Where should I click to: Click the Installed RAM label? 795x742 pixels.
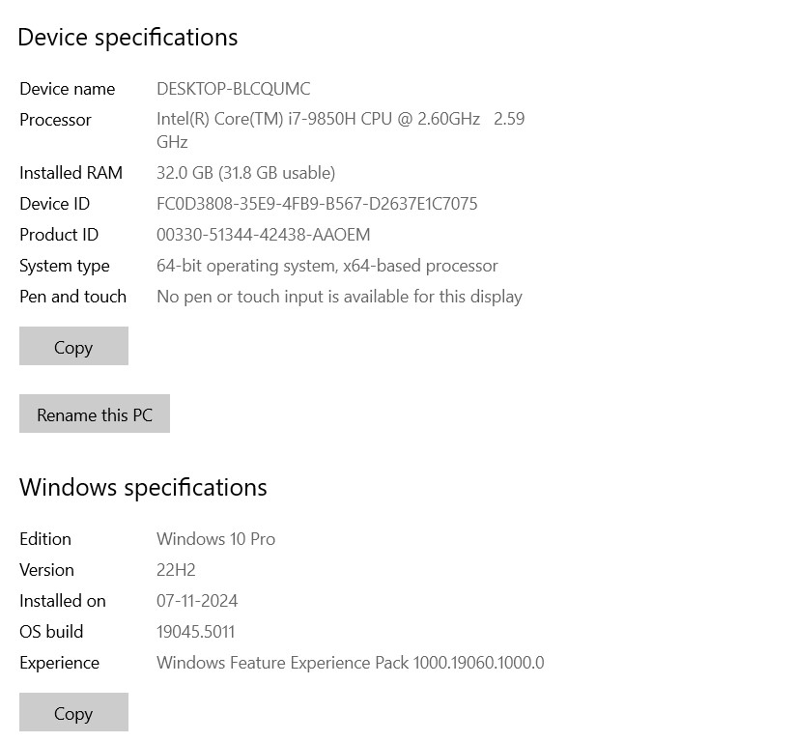coord(71,173)
